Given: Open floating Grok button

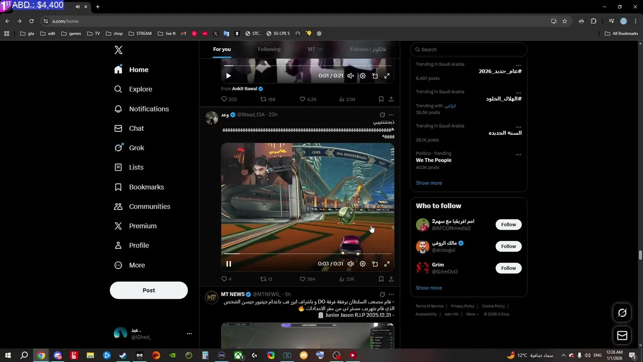Looking at the screenshot, I should (622, 313).
